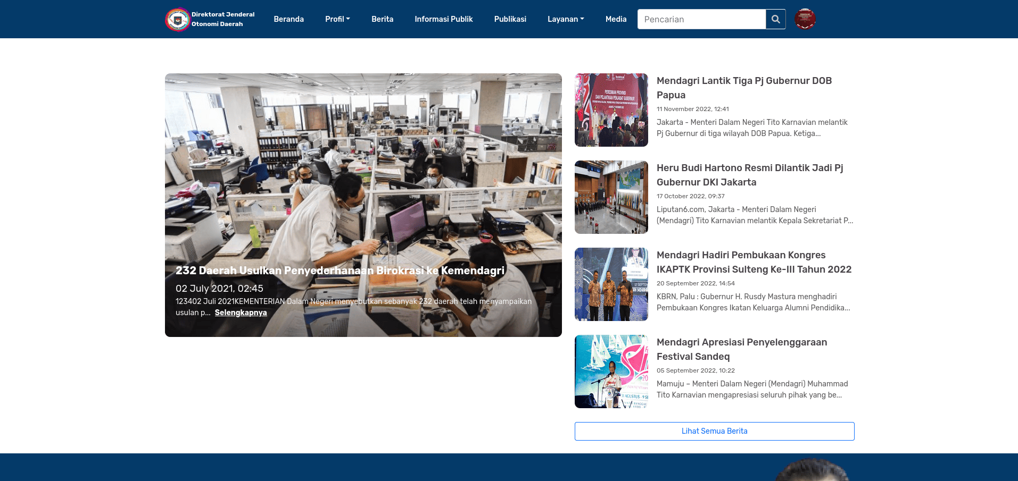Viewport: 1018px width, 481px height.
Task: Expand the Layanan dropdown menu
Action: 566,19
